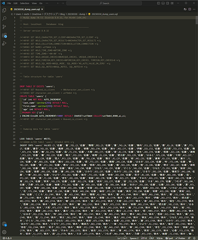Image resolution: width=198 pixels, height=240 pixels.
Task: Open the Extensions view
Action: 4,35
